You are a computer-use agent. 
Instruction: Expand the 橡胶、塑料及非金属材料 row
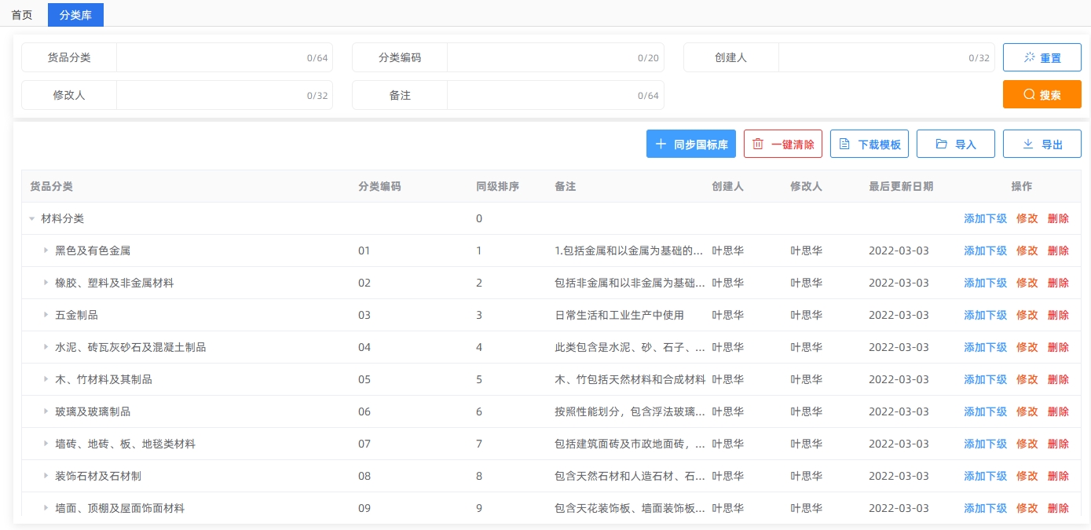coord(46,283)
